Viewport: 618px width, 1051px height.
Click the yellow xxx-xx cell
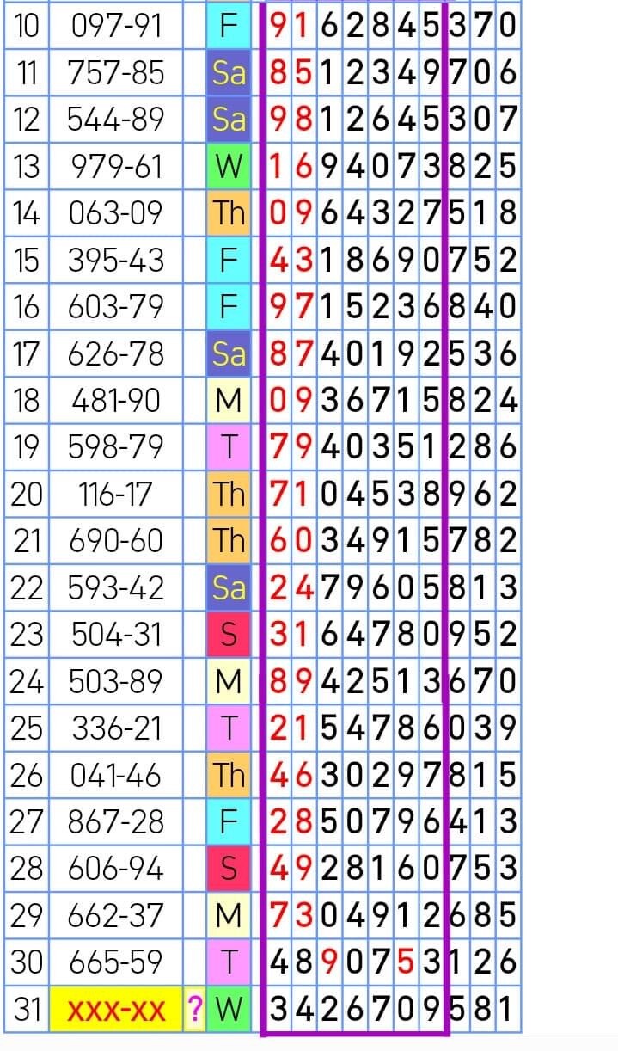(116, 1008)
